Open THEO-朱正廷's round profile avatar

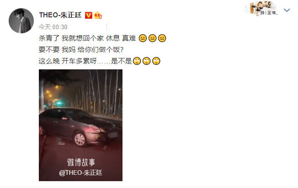(21, 21)
